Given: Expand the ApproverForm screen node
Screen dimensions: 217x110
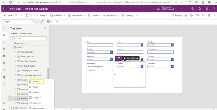Looking at the screenshot, I should 9,108.
